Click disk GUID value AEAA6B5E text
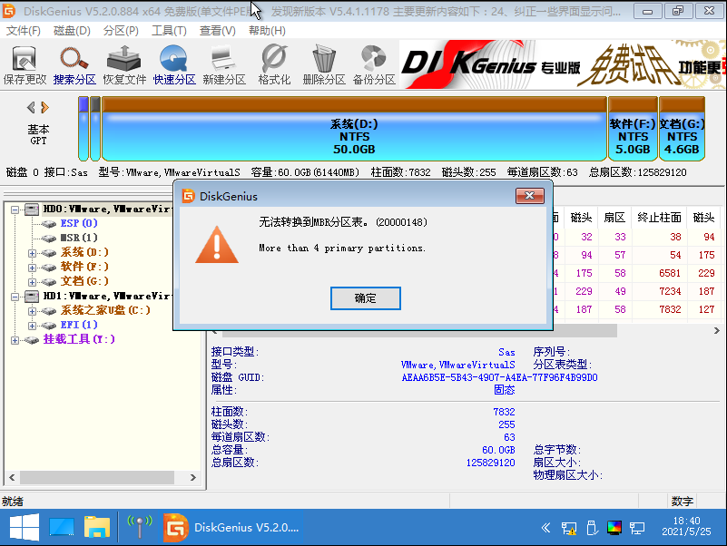Viewport: 727px width, 546px height. point(499,377)
